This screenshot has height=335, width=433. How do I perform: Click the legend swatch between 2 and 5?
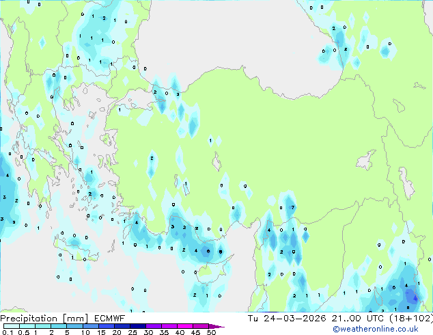pyautogui.click(x=59, y=326)
